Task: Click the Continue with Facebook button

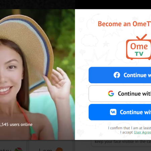Action: (120, 75)
